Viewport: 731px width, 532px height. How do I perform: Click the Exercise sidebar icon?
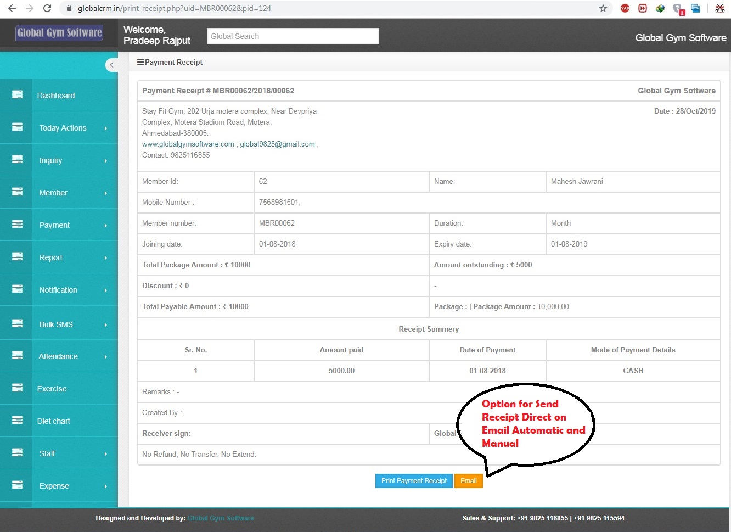click(17, 389)
